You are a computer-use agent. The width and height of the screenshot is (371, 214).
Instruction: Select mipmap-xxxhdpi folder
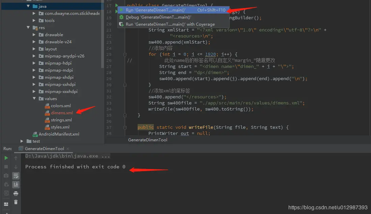click(58, 92)
